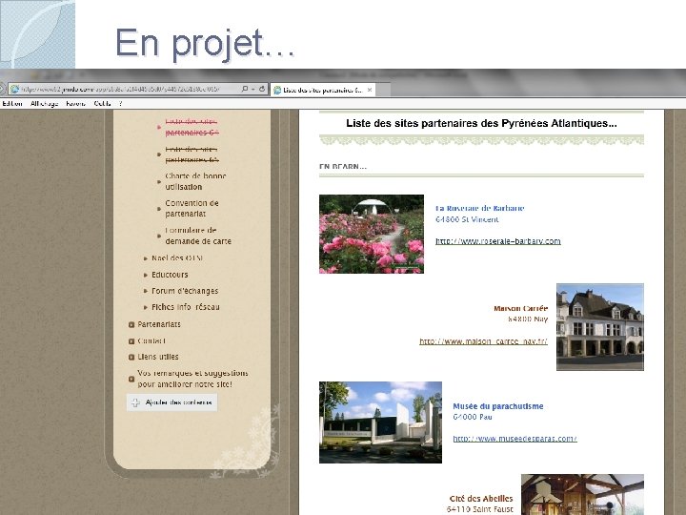This screenshot has width=686, height=515.
Task: Click the 'Ajouter des contenus' button
Action: pos(171,402)
